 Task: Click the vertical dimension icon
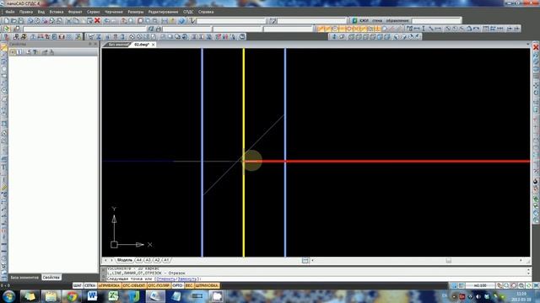coord(424,29)
